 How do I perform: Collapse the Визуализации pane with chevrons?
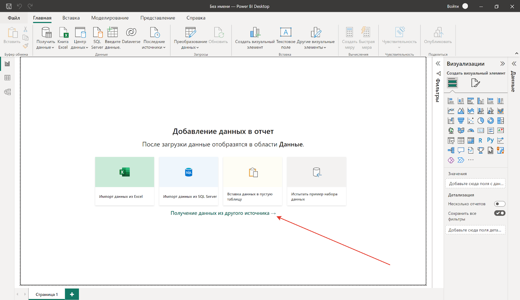pos(502,64)
